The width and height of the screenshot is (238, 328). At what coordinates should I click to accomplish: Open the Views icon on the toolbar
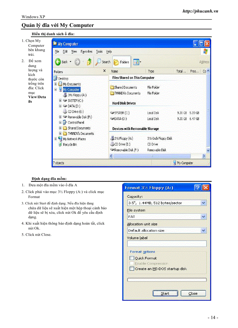(136, 62)
